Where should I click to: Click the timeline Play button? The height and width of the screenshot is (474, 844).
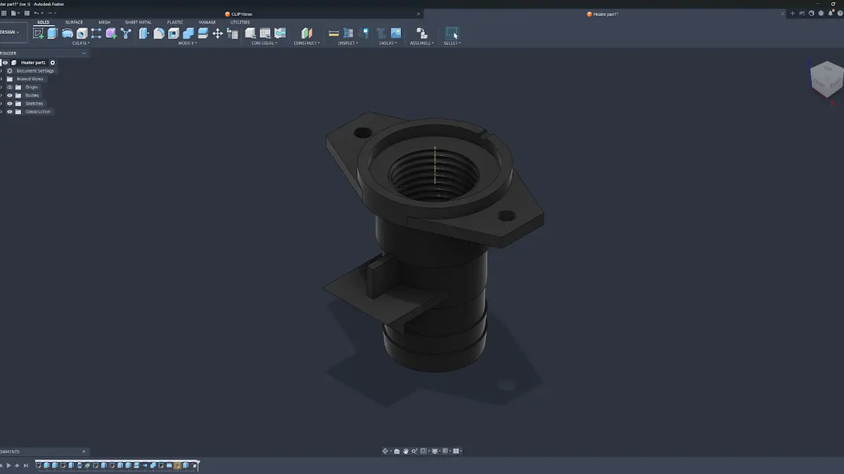(9, 466)
